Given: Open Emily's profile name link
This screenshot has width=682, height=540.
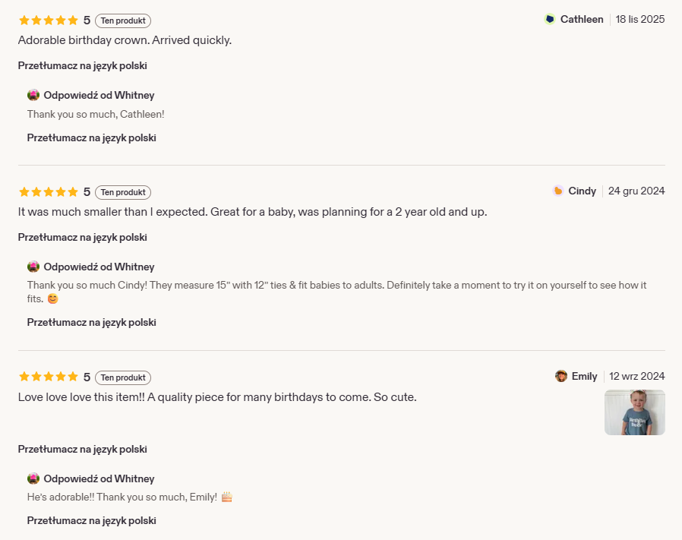Looking at the screenshot, I should tap(585, 377).
